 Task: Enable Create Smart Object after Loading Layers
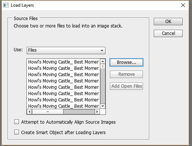click(x=16, y=132)
